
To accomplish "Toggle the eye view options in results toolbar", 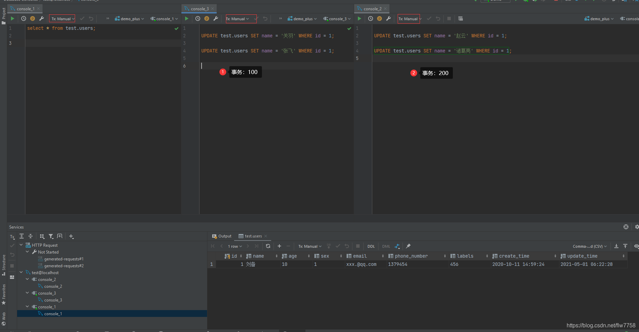I will 636,246.
